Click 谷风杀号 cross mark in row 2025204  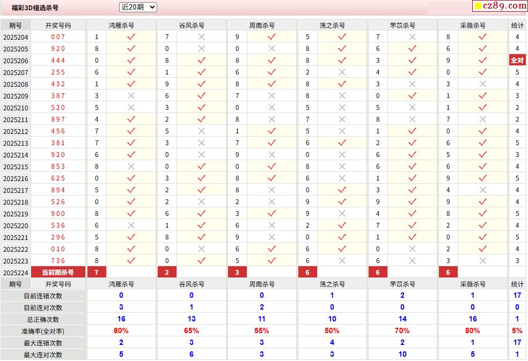click(201, 36)
